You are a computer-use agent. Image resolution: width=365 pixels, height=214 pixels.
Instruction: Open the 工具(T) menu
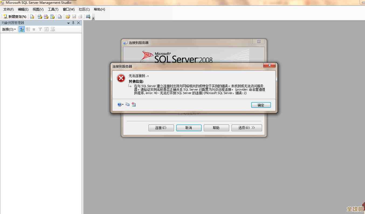tap(53, 9)
